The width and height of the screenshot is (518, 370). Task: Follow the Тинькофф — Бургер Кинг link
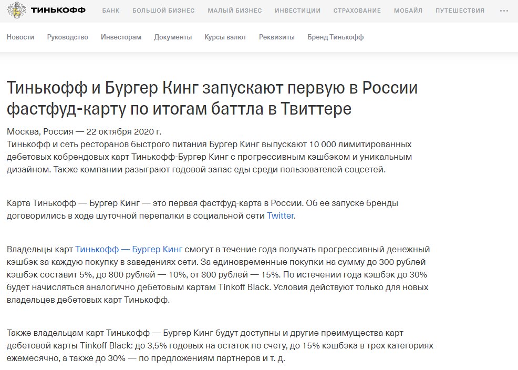click(x=129, y=250)
